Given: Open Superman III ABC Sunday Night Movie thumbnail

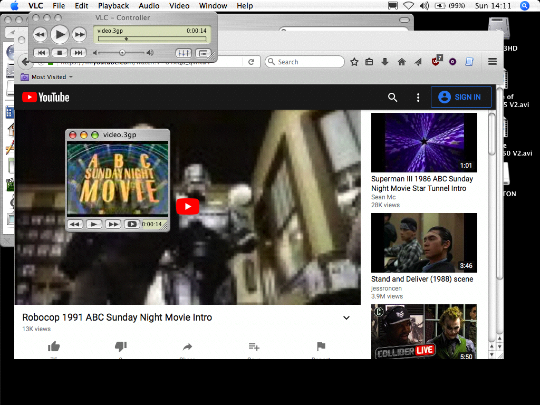Looking at the screenshot, I should coord(425,142).
